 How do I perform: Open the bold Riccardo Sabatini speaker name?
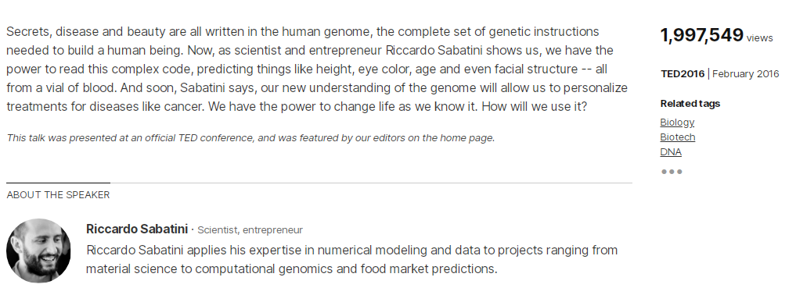[137, 229]
